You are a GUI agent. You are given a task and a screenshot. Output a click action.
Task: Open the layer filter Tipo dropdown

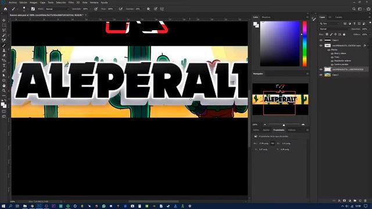click(330, 23)
